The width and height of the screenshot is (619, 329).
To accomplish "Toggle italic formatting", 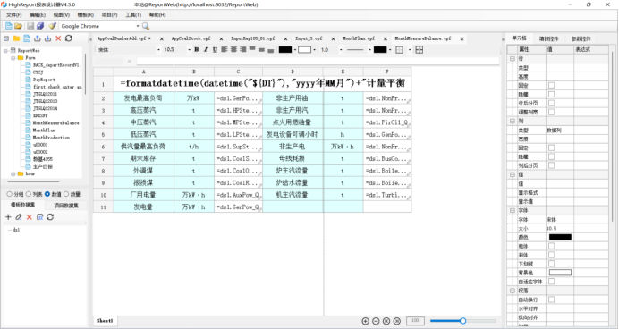I will tap(205, 50).
